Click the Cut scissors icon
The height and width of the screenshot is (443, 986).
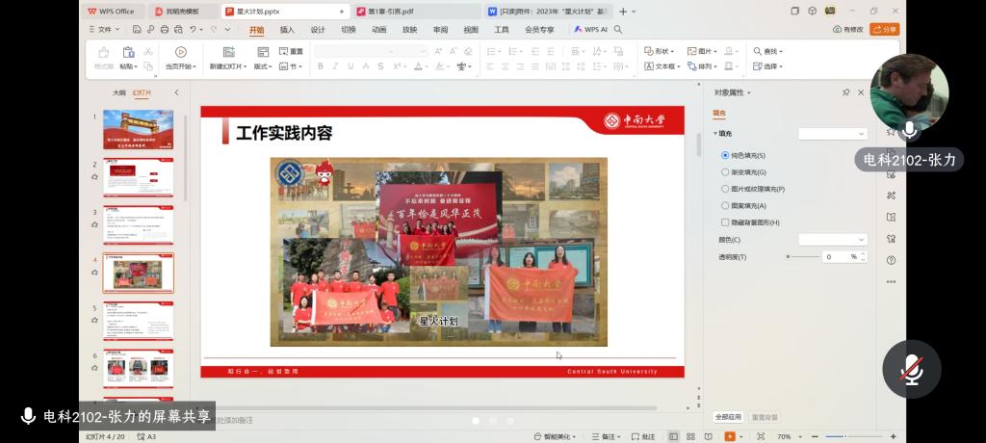tap(148, 52)
